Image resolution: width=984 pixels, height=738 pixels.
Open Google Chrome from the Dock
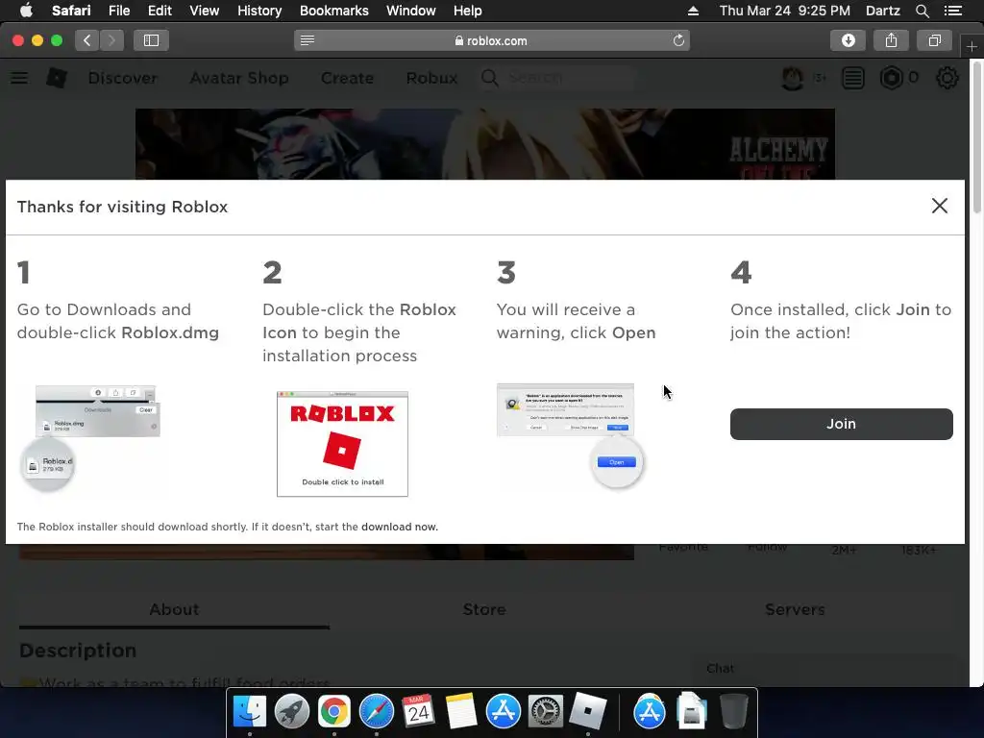click(333, 712)
